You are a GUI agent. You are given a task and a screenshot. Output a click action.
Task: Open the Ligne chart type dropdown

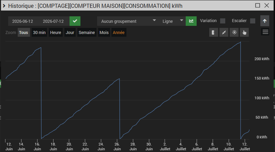pos(172,21)
